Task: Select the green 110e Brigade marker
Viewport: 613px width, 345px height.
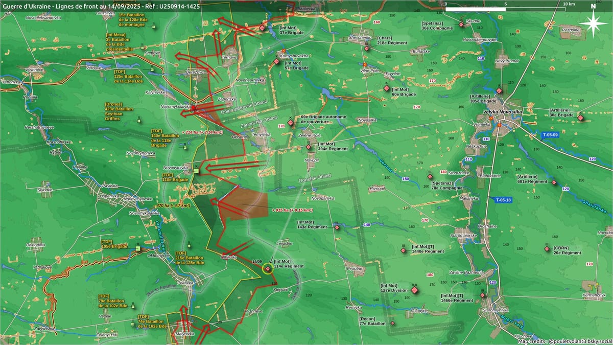Action: [x=196, y=170]
